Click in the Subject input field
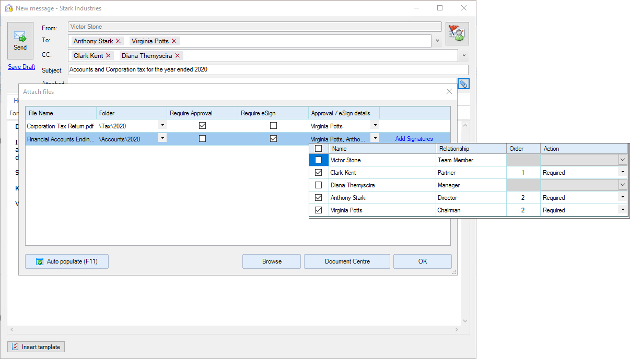 (268, 70)
